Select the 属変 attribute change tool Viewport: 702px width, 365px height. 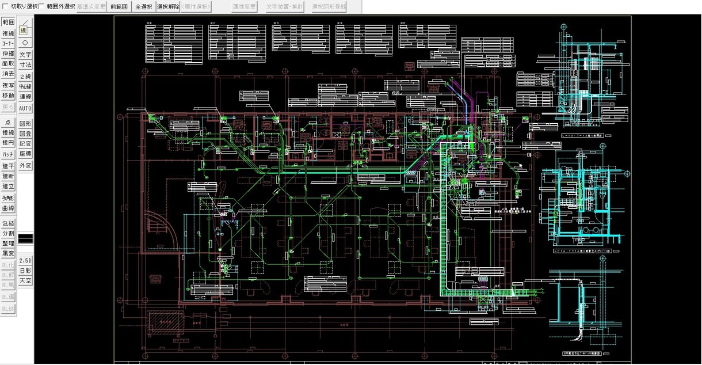pyautogui.click(x=8, y=254)
